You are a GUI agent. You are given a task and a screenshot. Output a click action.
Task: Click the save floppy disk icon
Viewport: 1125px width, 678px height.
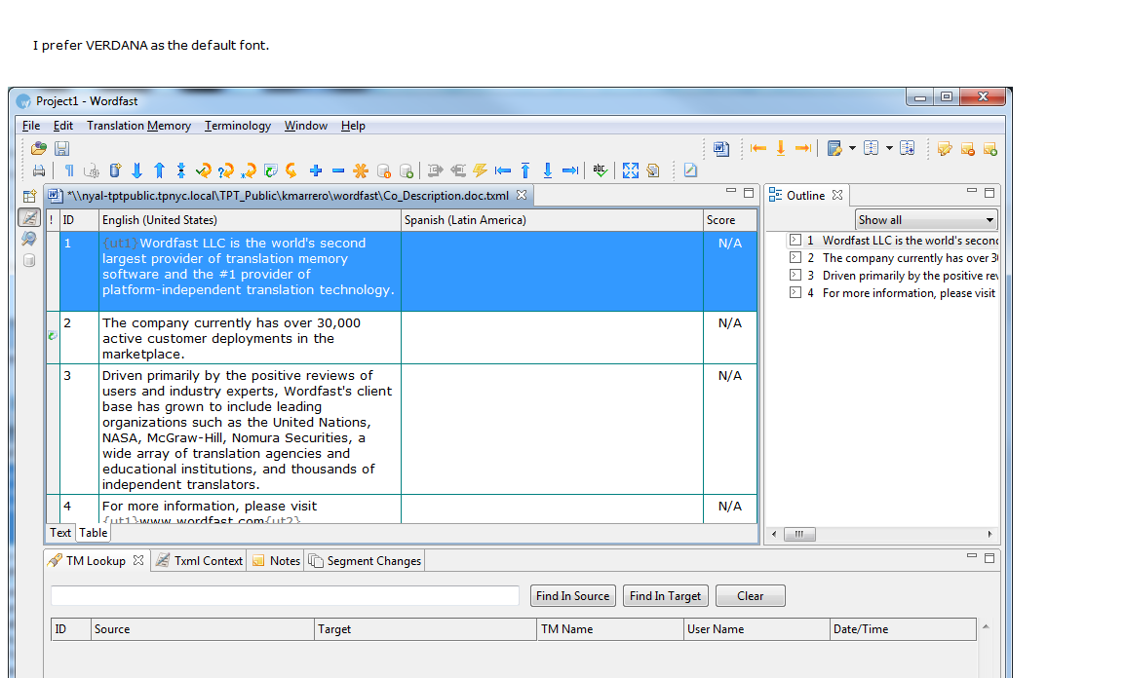pyautogui.click(x=61, y=149)
